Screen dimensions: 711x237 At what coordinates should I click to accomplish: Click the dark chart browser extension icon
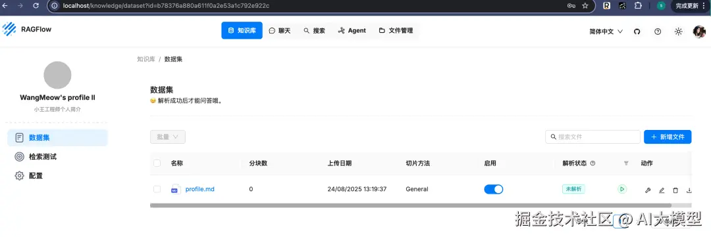click(622, 6)
